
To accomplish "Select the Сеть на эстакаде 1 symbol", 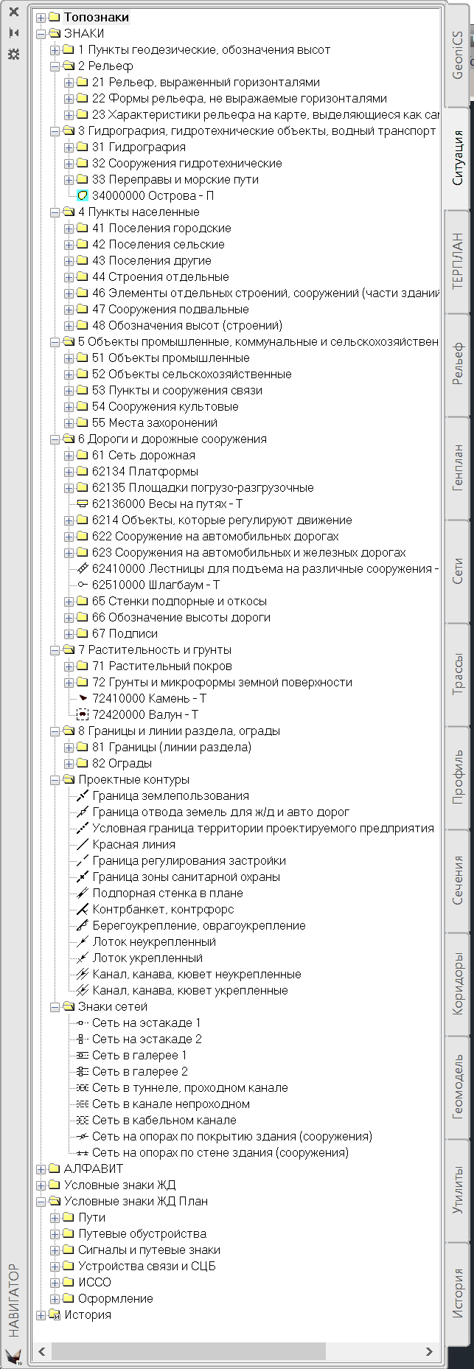I will point(83,1023).
